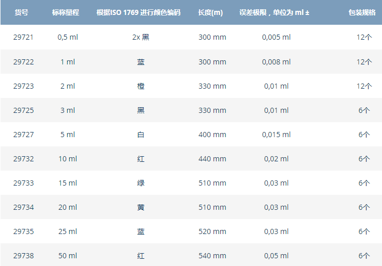Screen dimensions: 382x266
Task: Select item number 29738
Action: tap(24, 256)
